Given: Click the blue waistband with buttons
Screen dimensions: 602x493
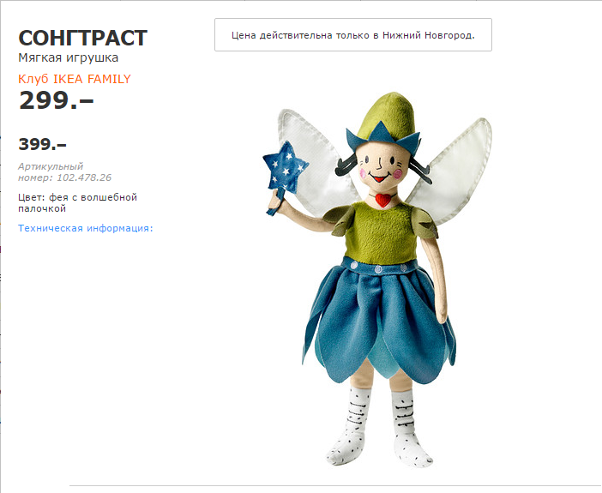Looking at the screenshot, I should tap(378, 267).
